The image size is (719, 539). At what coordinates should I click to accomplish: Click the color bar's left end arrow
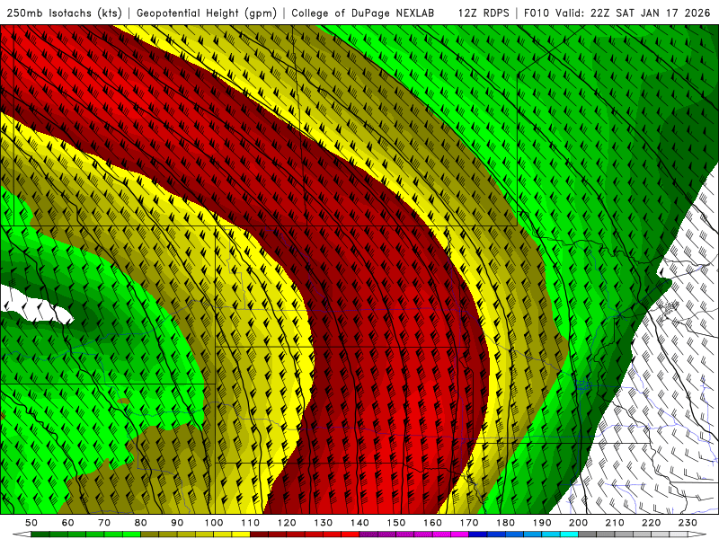(x=22, y=535)
